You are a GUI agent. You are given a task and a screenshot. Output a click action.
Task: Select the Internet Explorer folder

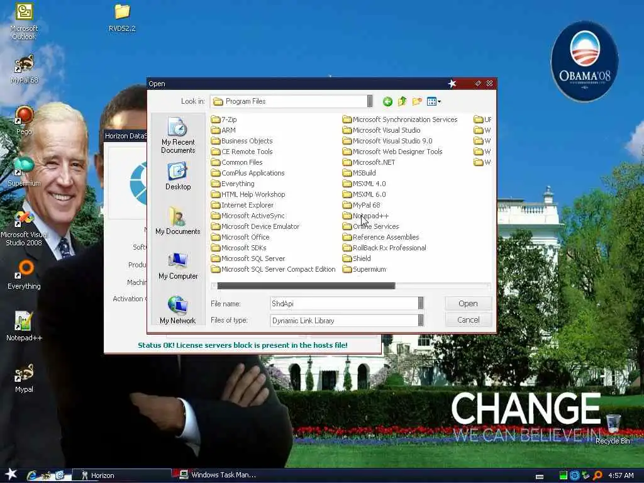click(242, 205)
